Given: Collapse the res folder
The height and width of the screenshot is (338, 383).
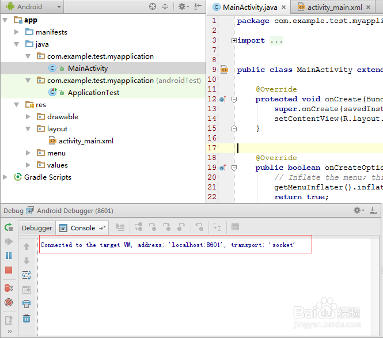Looking at the screenshot, I should click(16, 105).
